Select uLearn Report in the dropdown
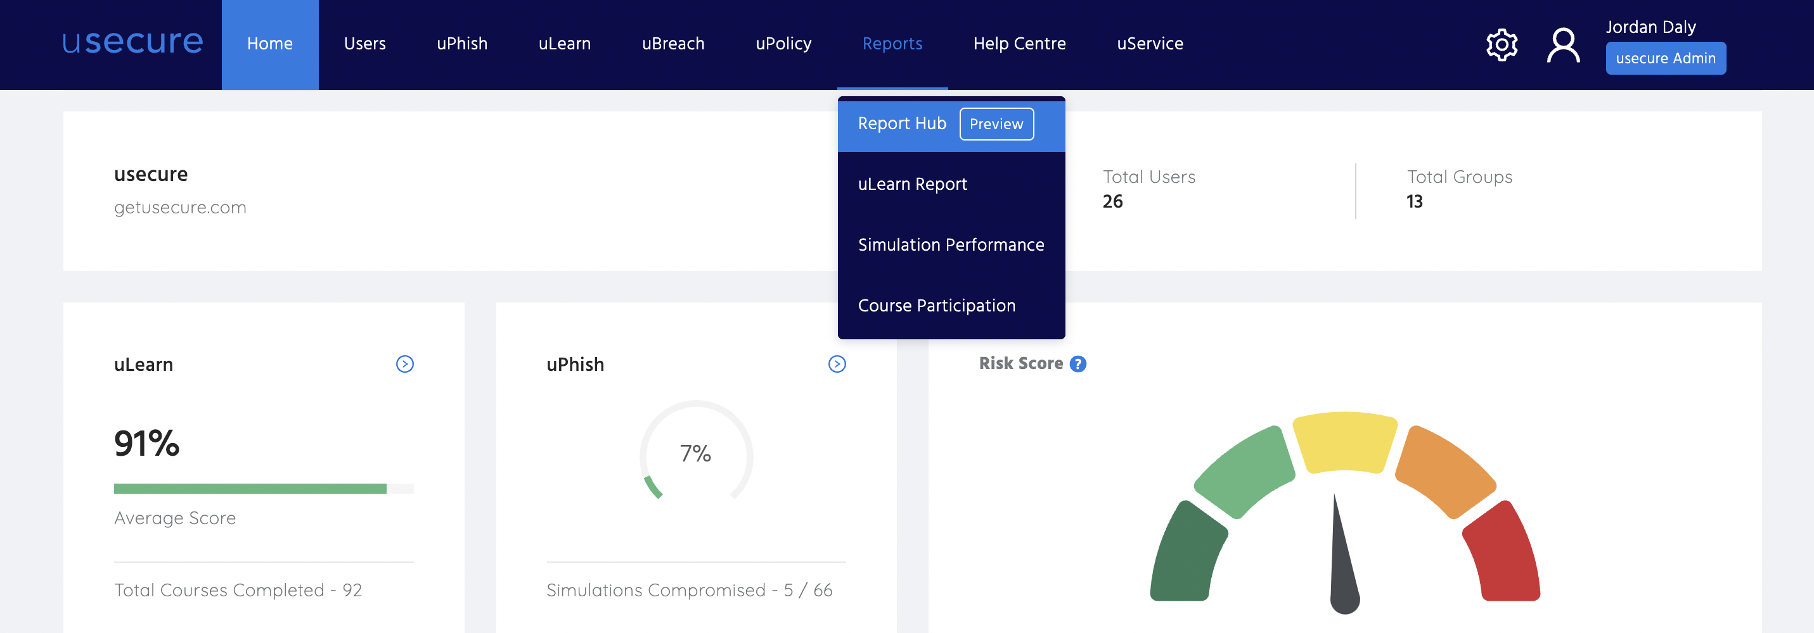This screenshot has height=633, width=1814. pos(913,184)
